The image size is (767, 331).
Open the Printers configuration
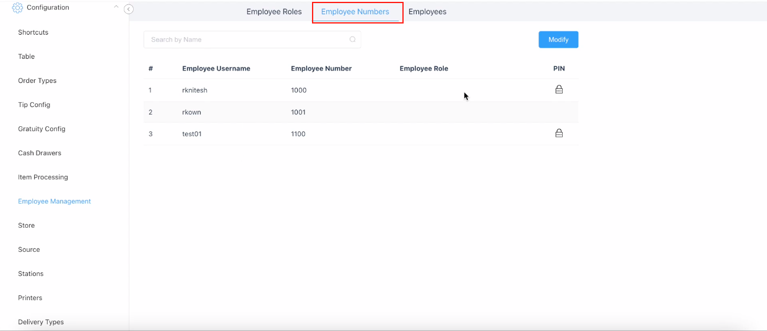[30, 298]
